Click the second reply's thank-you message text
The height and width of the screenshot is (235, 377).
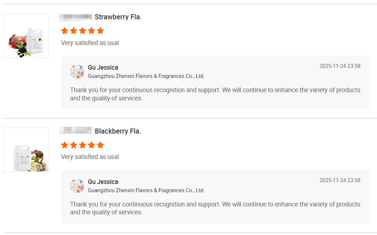[x=215, y=208]
